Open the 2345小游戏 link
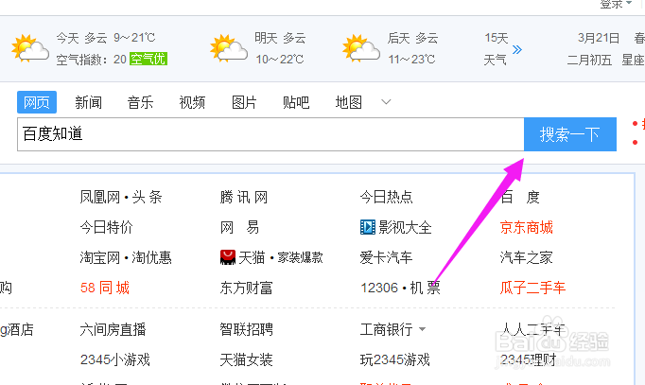This screenshot has width=645, height=385. click(115, 359)
